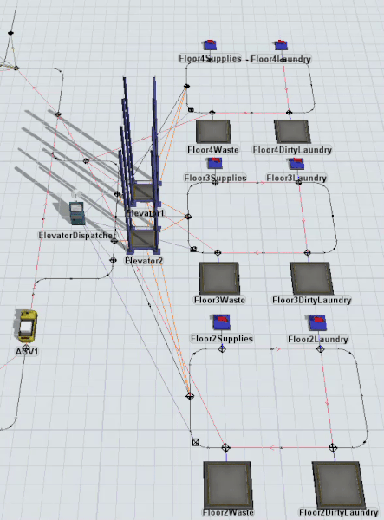This screenshot has width=384, height=520.
Task: Click the ElevatorDispatcher object
Action: (77, 212)
